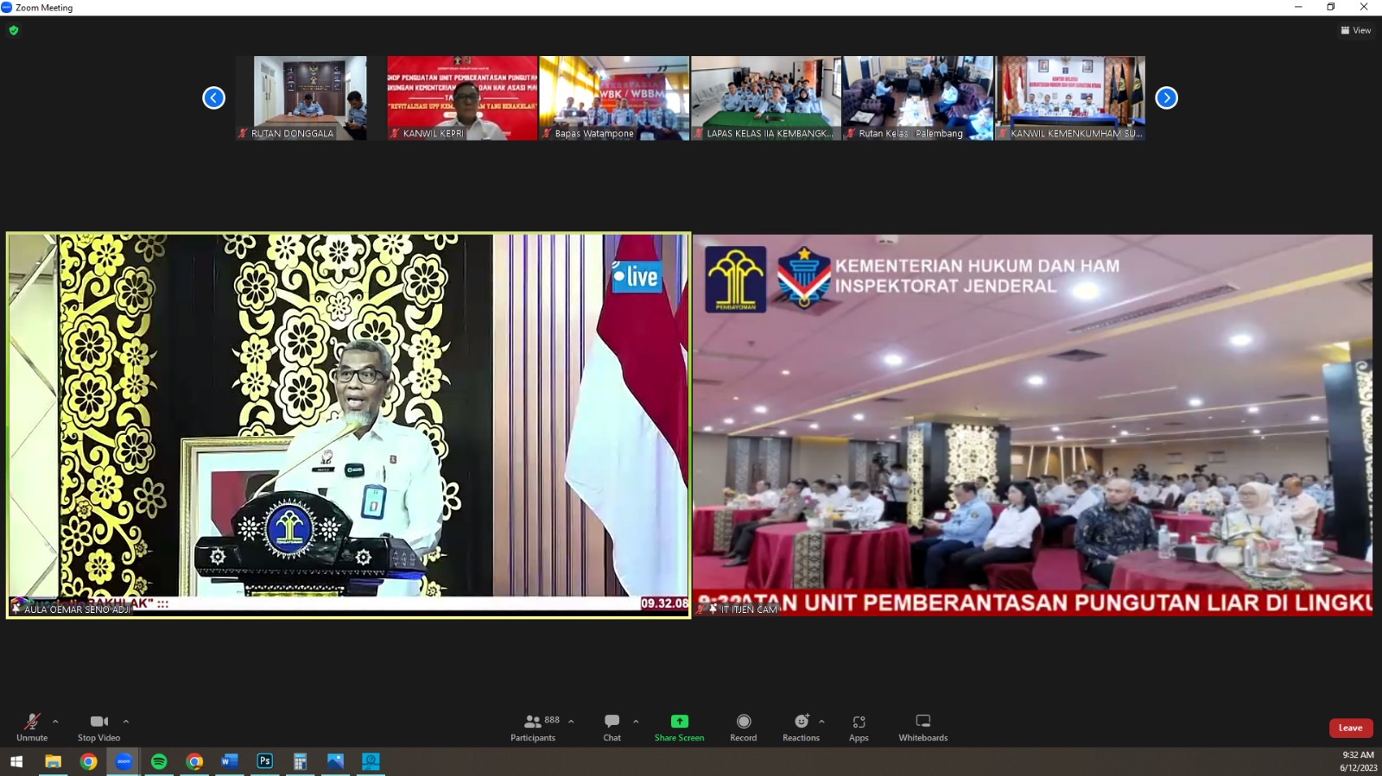Expand the Participants options arrow
The width and height of the screenshot is (1382, 776).
tap(571, 722)
